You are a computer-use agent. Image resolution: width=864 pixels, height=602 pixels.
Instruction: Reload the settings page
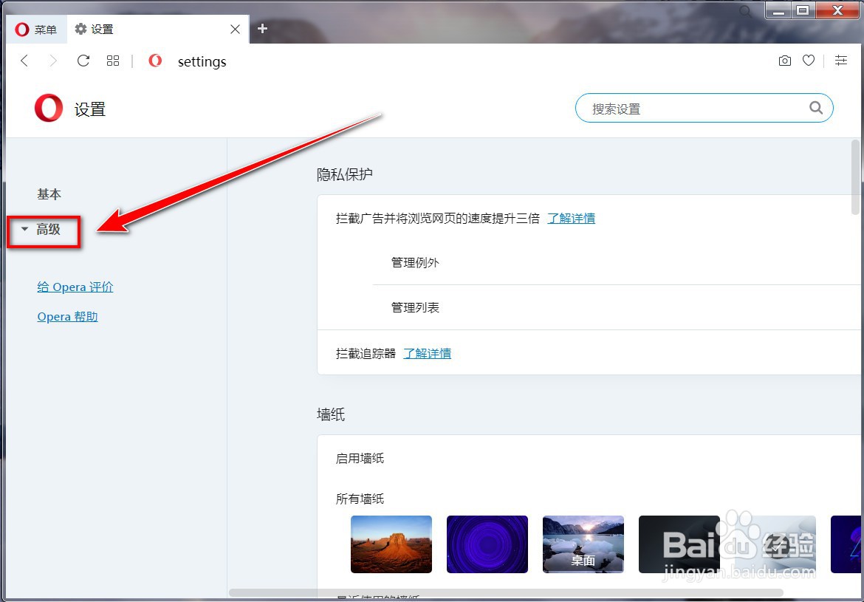[x=83, y=61]
